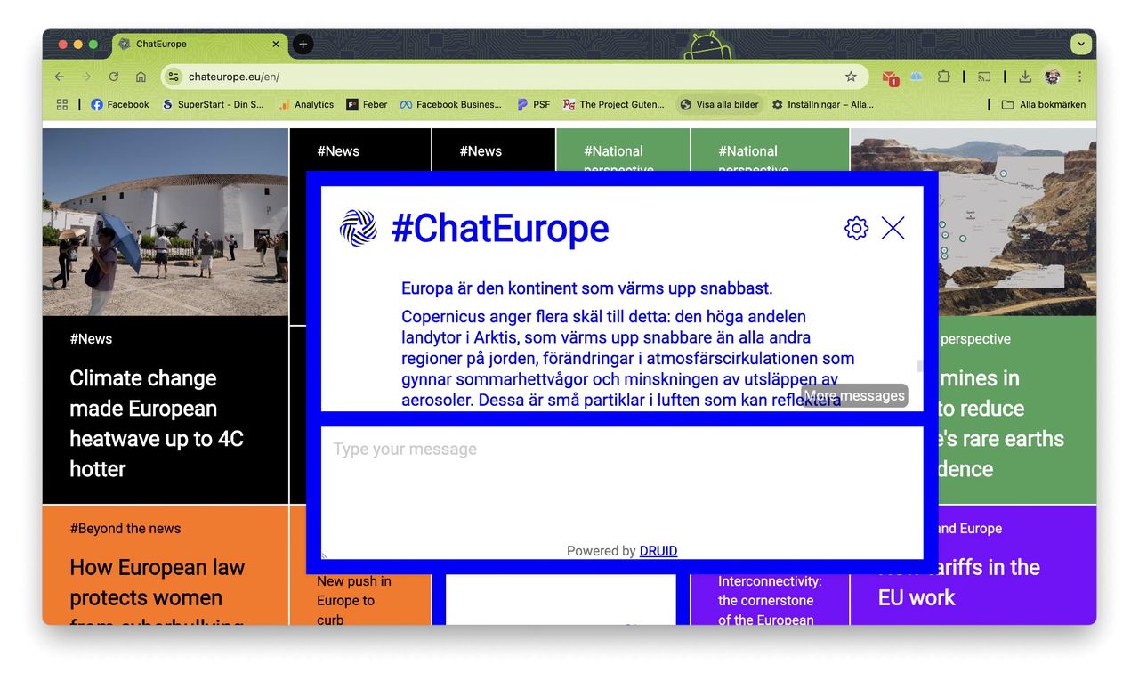Open the ChatEurope chat settings gear
This screenshot has height=681, width=1139.
pyautogui.click(x=856, y=228)
